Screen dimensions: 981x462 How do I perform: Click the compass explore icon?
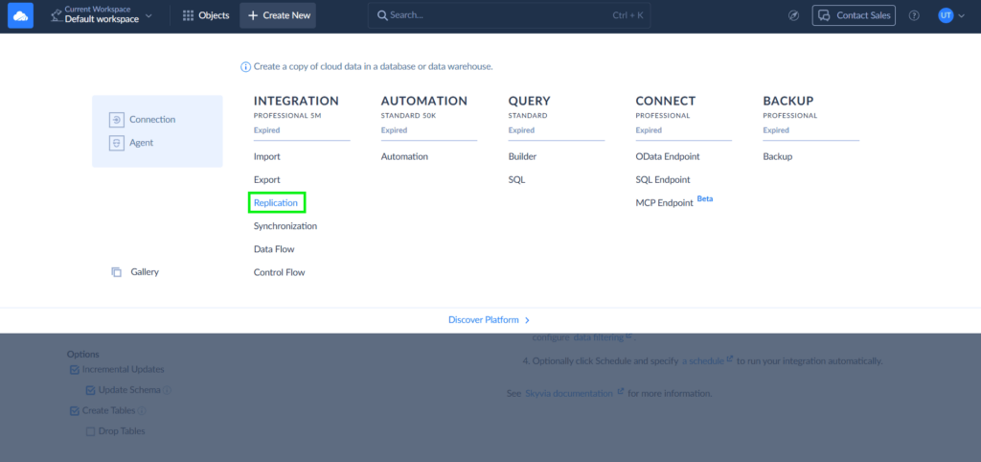(794, 15)
